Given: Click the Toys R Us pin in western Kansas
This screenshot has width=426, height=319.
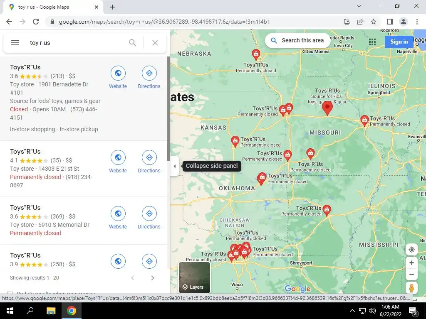Looking at the screenshot, I should click(x=235, y=141).
